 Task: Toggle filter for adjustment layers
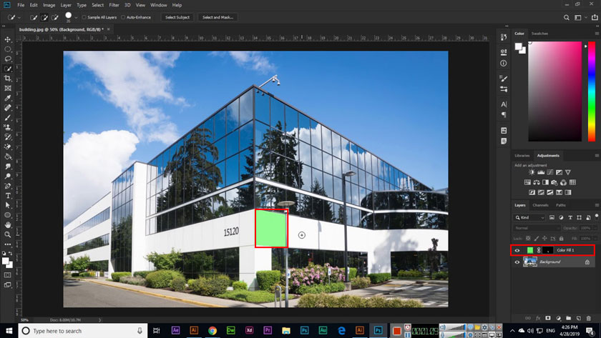561,217
